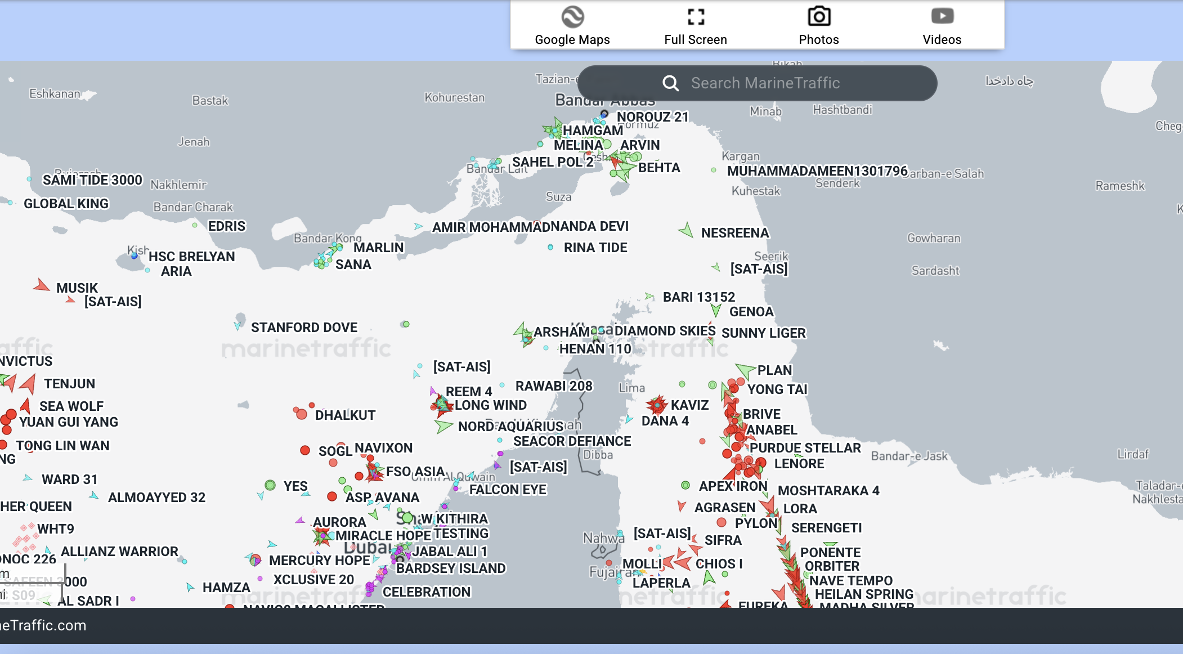Click the SOGL red circle marker
The image size is (1183, 654).
[x=305, y=450]
